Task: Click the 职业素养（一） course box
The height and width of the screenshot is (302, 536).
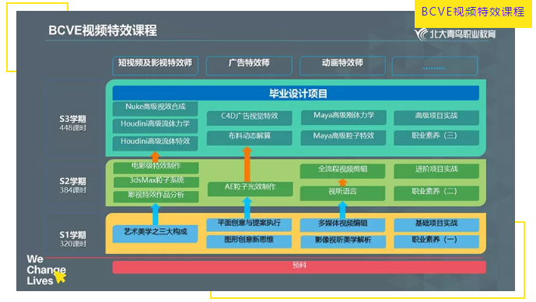Action: pos(436,241)
